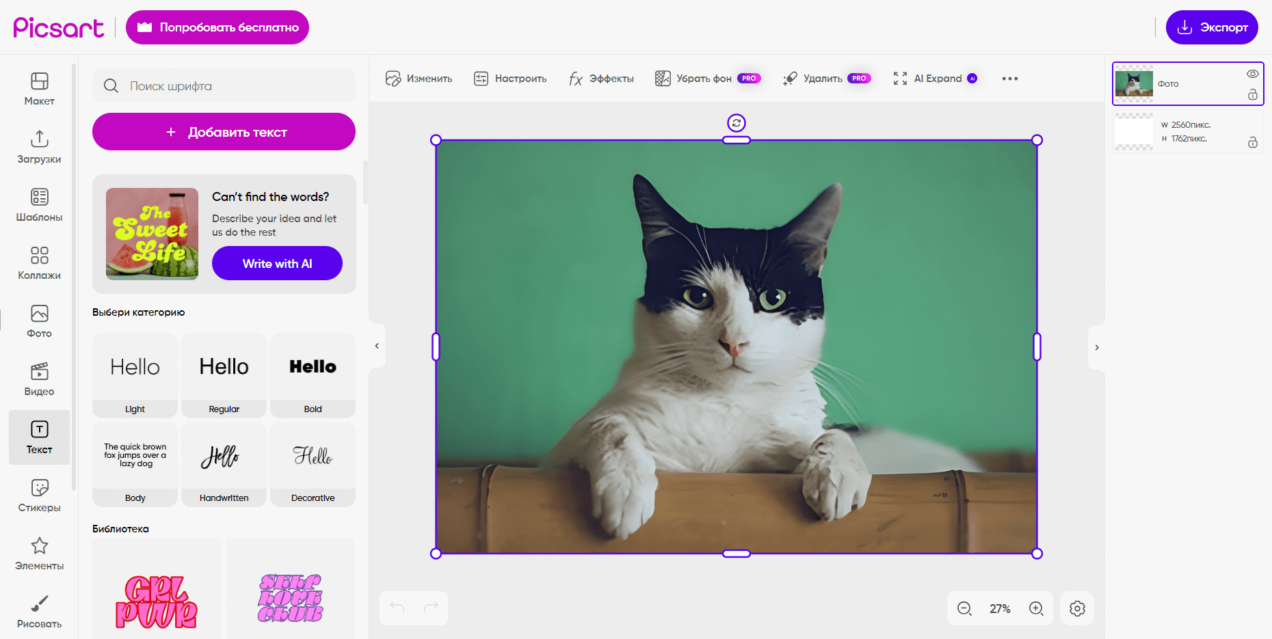Open Эффекты fx effects
The width and height of the screenshot is (1272, 639).
601,79
